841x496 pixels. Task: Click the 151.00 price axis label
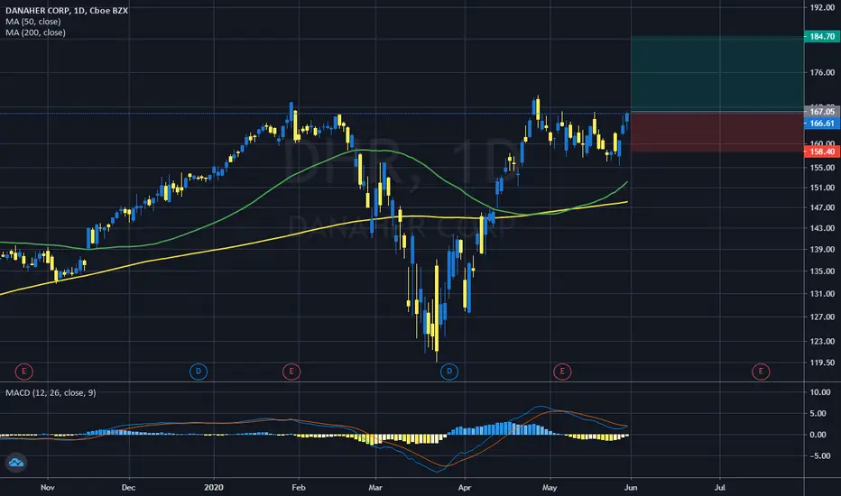point(822,188)
